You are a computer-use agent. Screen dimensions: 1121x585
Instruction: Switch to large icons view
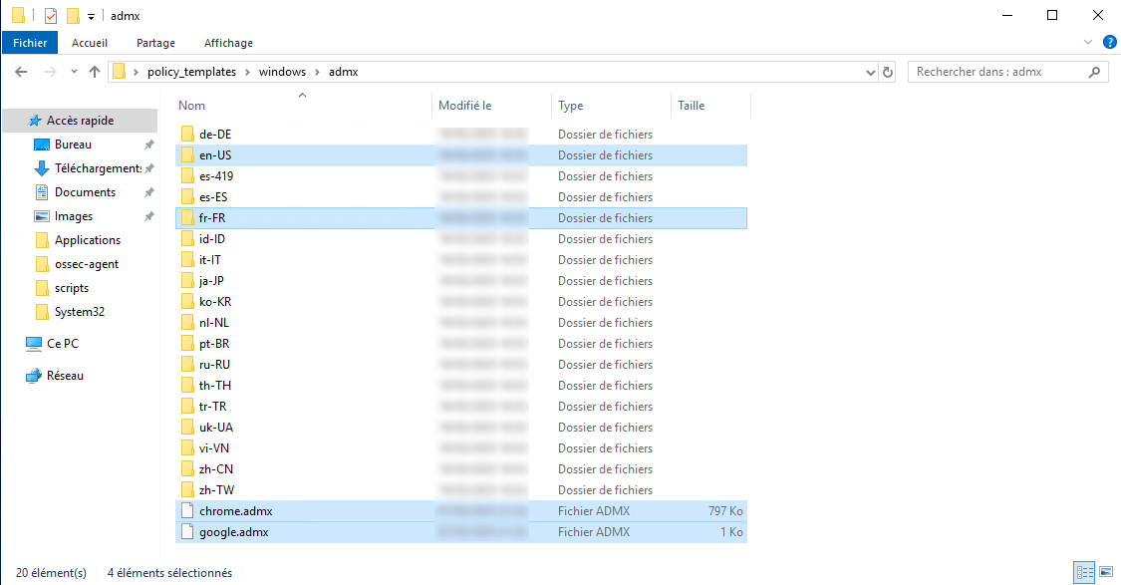coord(1105,572)
